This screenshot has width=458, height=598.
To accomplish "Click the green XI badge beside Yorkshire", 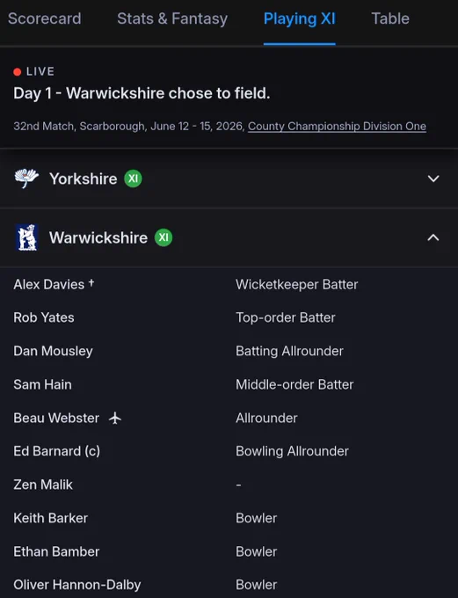I will [x=133, y=179].
